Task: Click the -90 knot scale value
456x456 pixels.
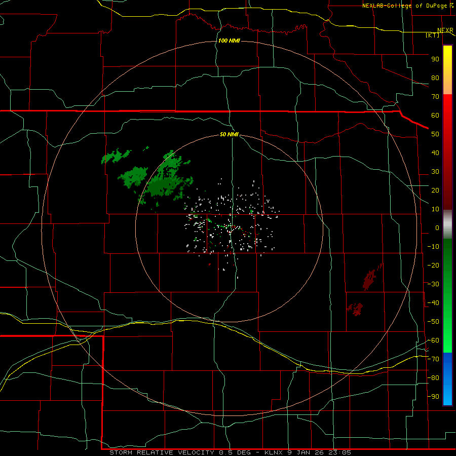Action: (x=433, y=397)
